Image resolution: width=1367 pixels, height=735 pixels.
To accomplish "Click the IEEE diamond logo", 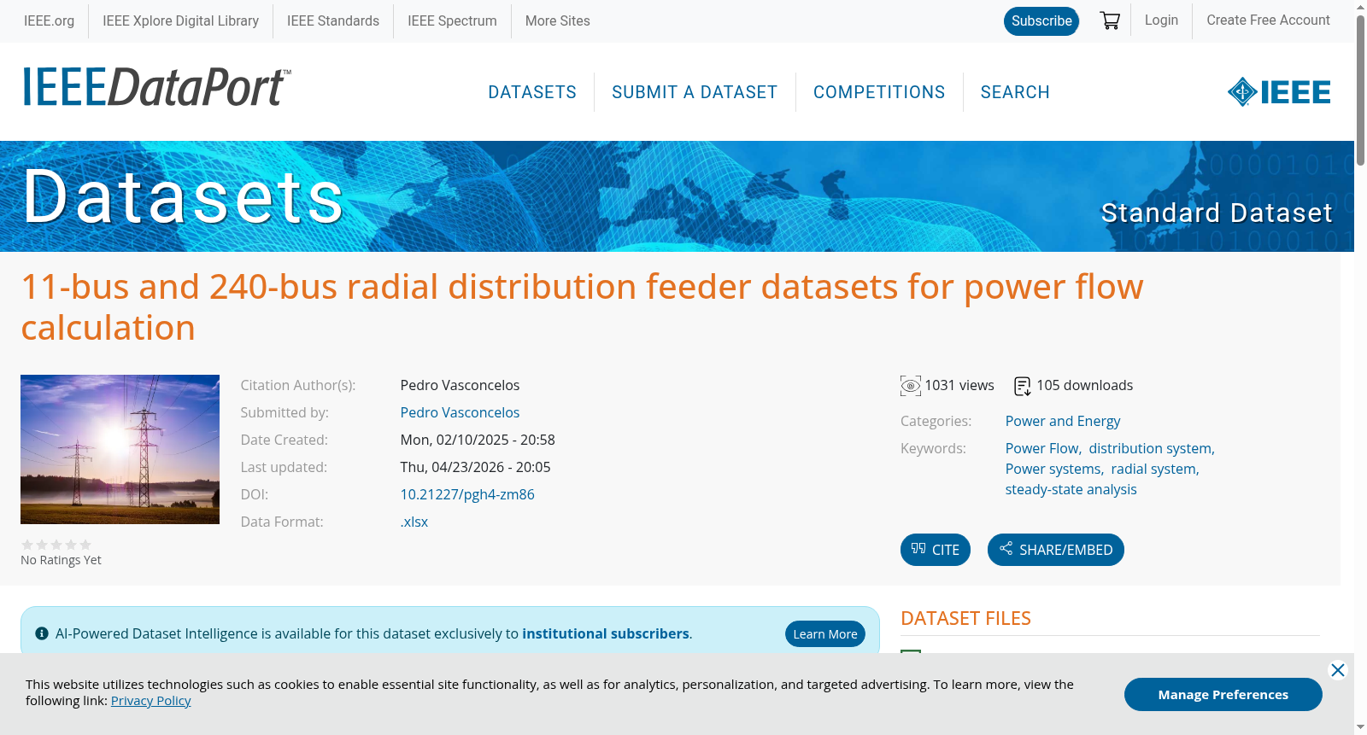I will point(1279,91).
